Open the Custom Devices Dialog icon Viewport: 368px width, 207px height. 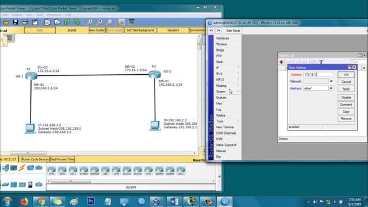[x=131, y=22]
